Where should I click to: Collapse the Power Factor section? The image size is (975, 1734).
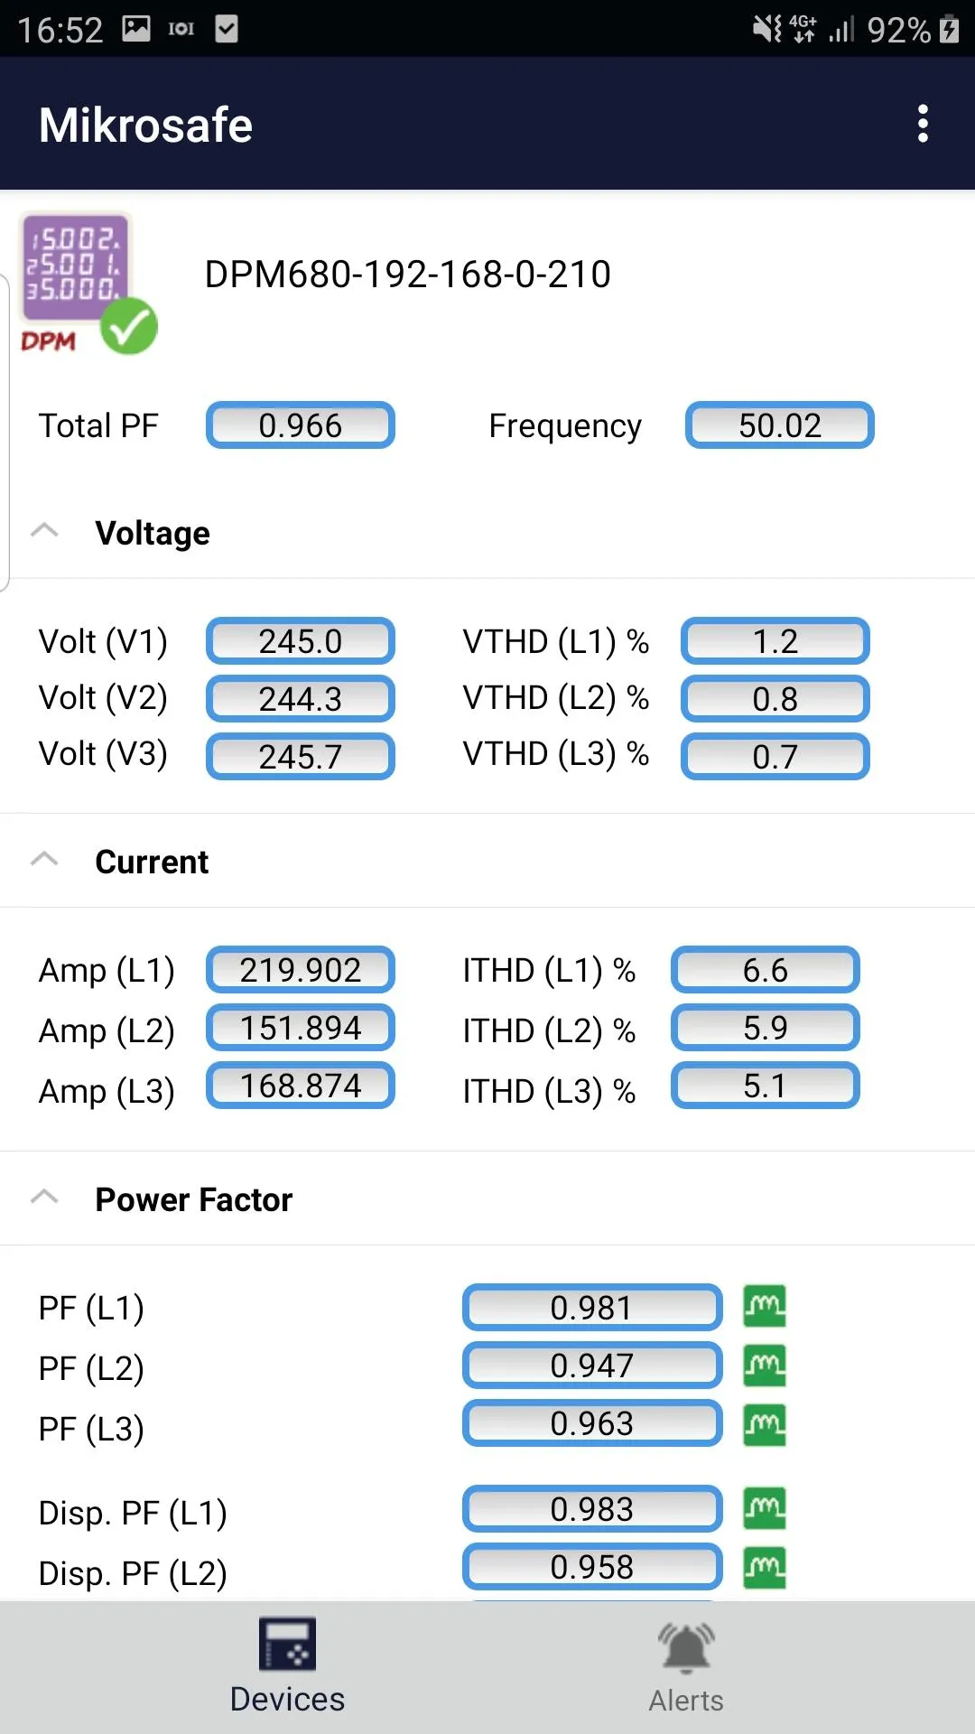pyautogui.click(x=44, y=1198)
